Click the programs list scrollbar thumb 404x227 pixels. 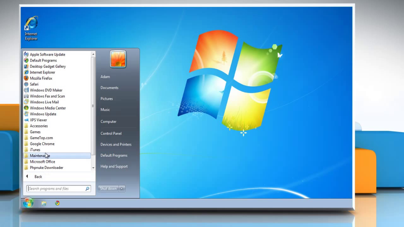[93, 106]
